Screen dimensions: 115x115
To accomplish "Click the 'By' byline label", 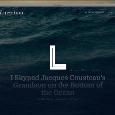I will (39, 99).
